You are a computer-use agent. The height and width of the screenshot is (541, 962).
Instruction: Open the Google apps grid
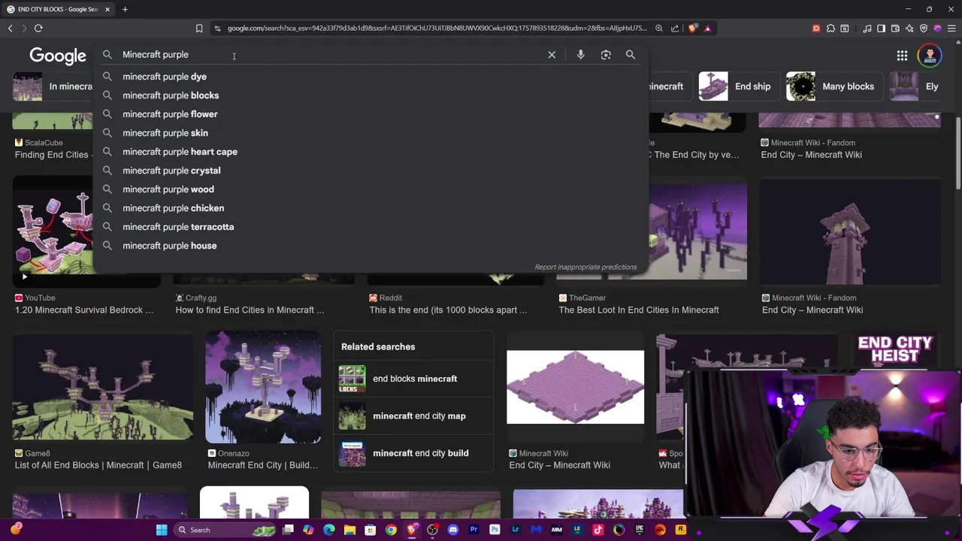(902, 56)
